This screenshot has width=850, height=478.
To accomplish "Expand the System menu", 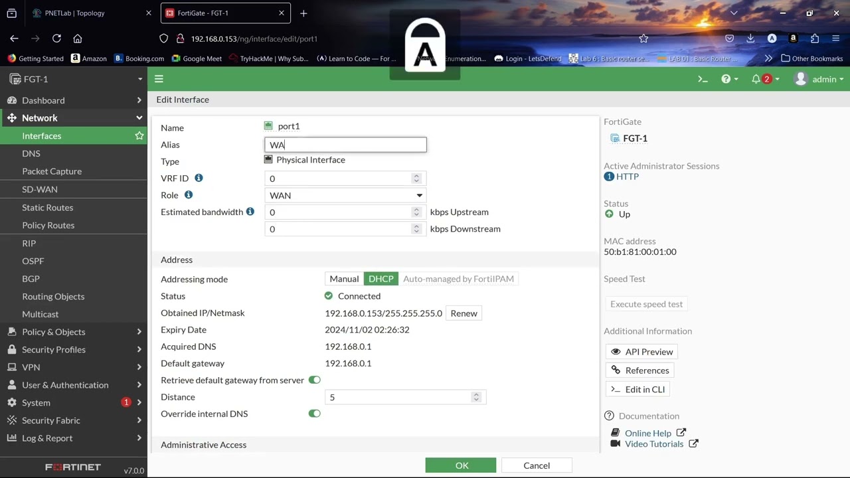I will (x=74, y=402).
